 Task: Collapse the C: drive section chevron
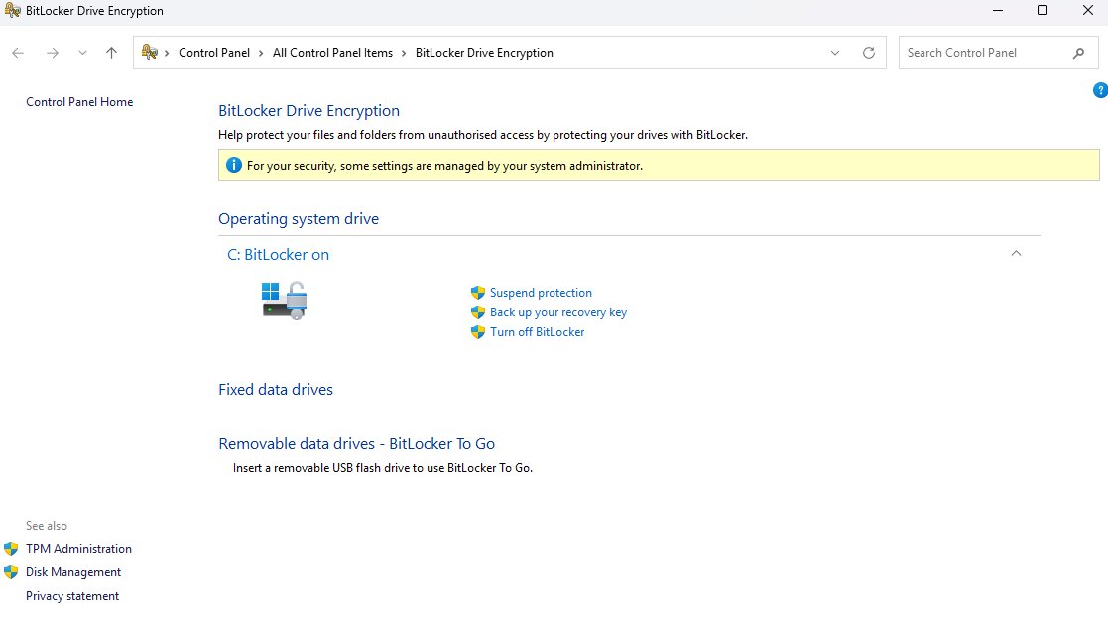click(1016, 254)
